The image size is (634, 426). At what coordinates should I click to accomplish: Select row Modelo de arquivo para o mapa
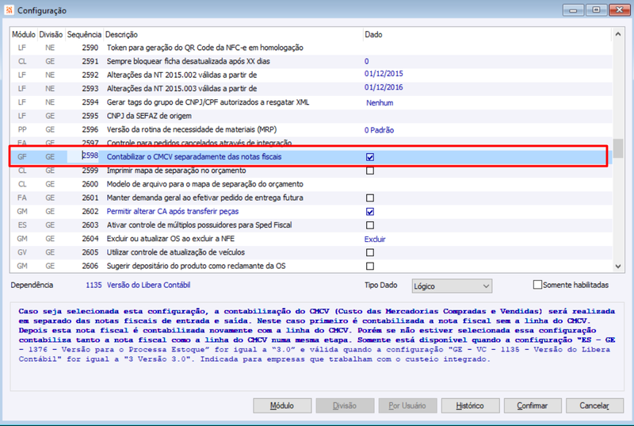click(311, 184)
